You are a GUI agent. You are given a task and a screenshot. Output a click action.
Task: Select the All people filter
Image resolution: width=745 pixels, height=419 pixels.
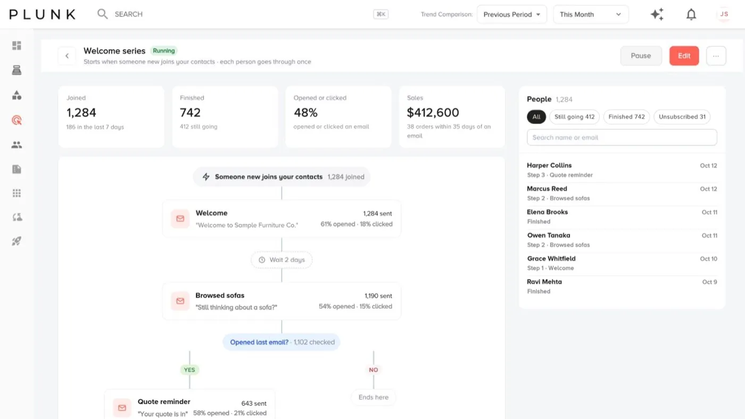536,117
